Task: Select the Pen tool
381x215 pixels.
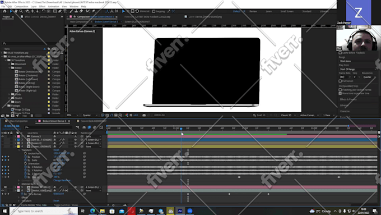Action: [60, 11]
